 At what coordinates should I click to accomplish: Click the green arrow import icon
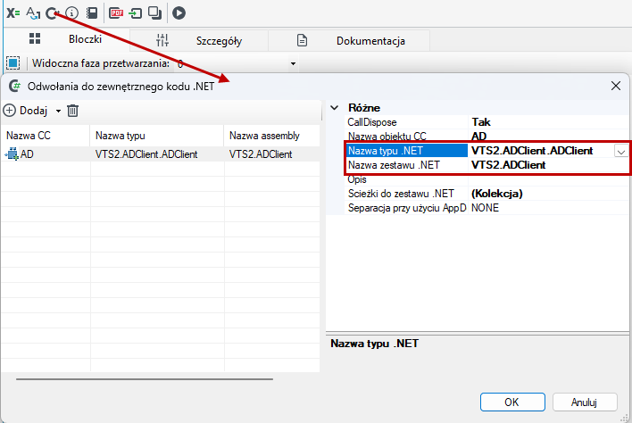pyautogui.click(x=136, y=13)
